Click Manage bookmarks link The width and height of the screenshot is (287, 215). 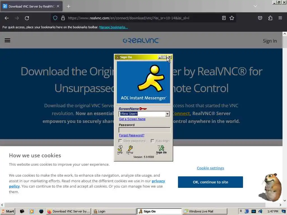click(x=114, y=27)
